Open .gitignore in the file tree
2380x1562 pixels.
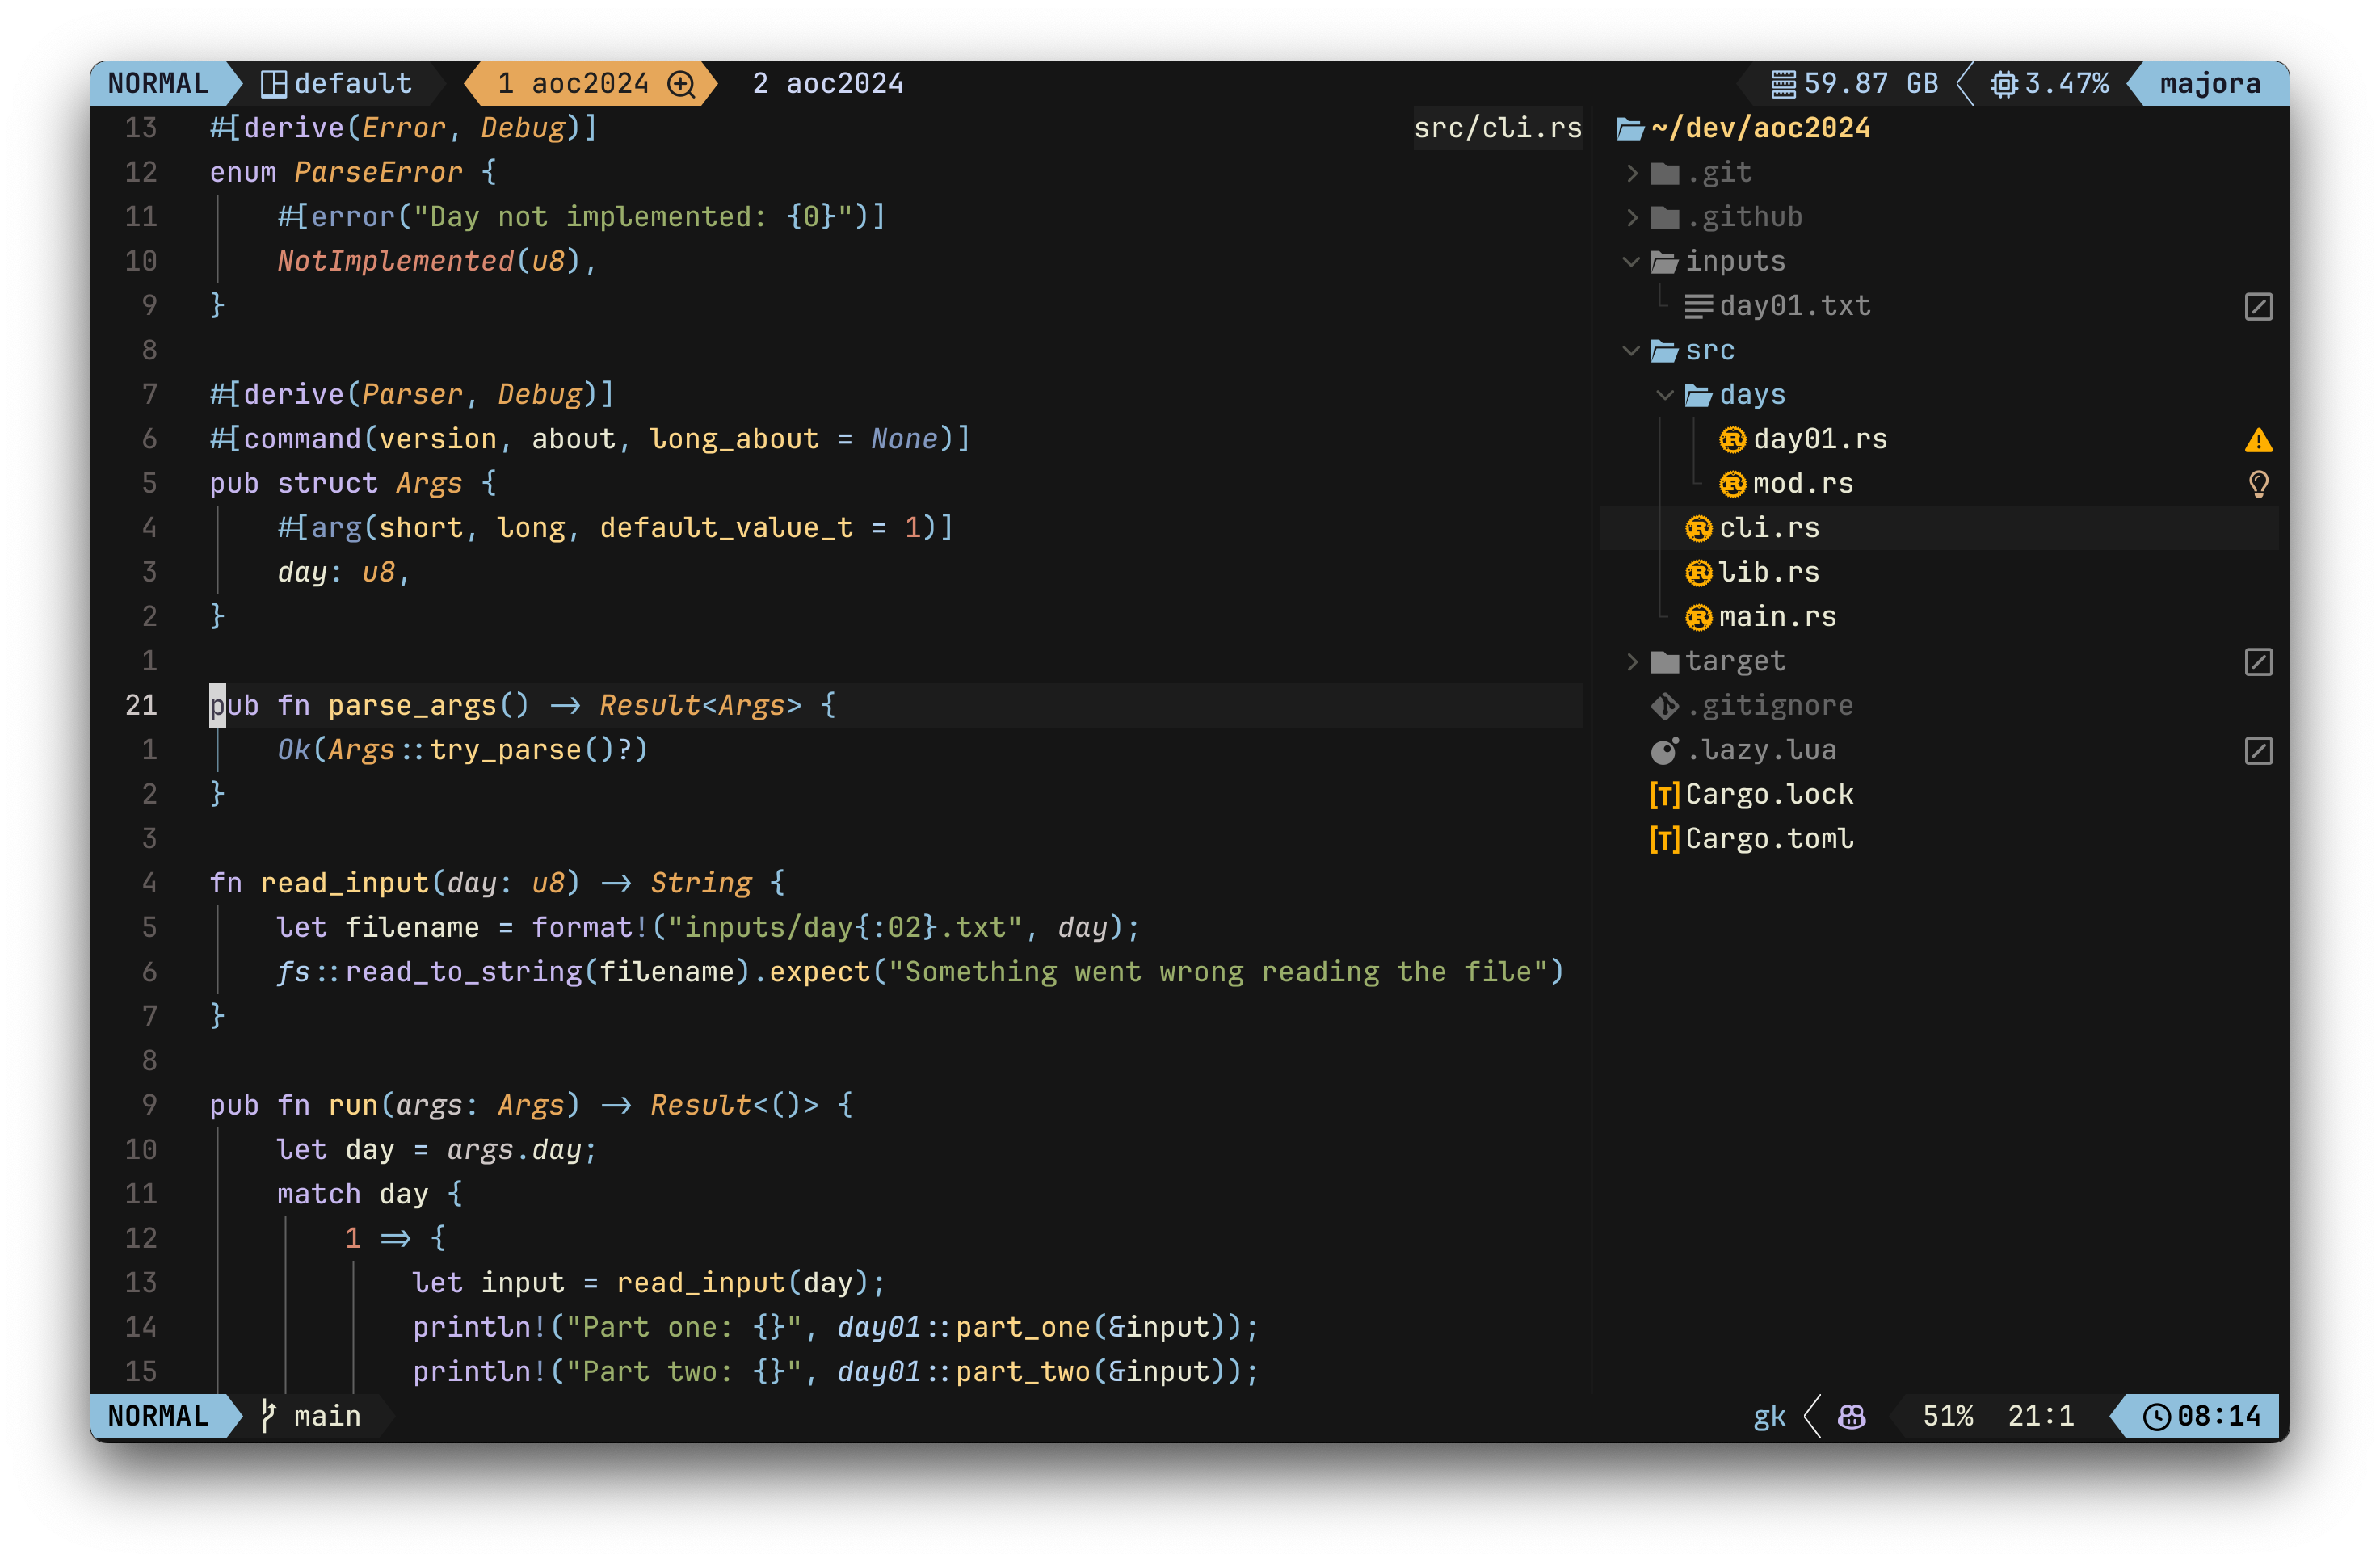click(1769, 706)
